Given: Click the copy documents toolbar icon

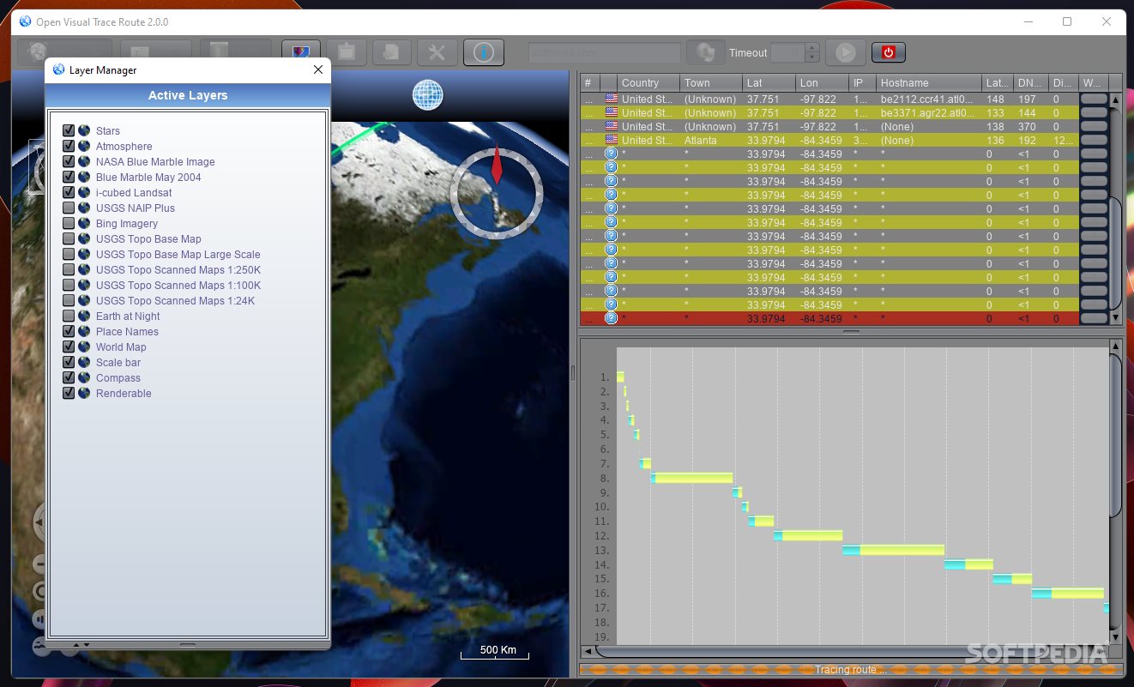Looking at the screenshot, I should [x=391, y=52].
